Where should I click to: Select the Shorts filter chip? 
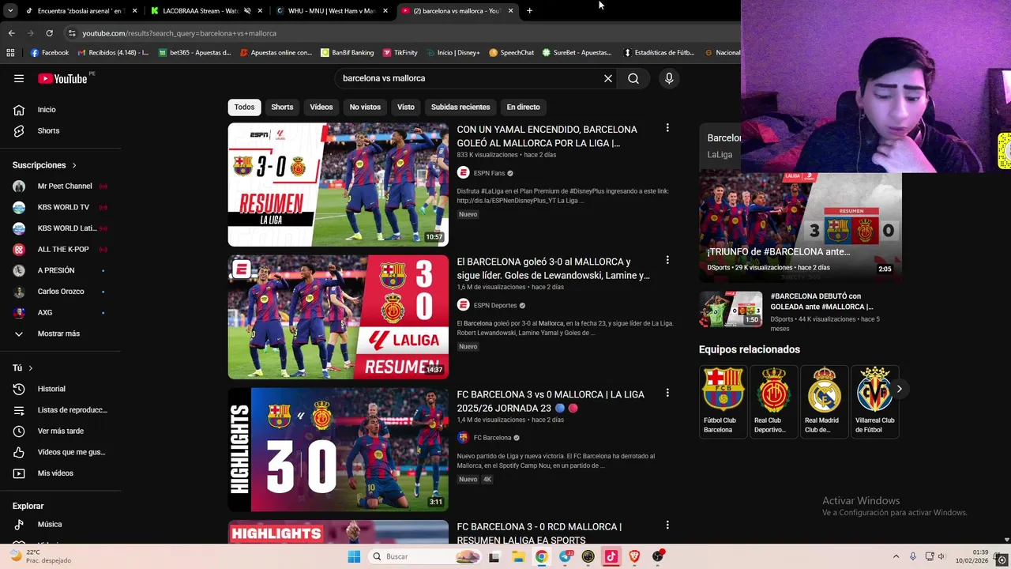282,107
